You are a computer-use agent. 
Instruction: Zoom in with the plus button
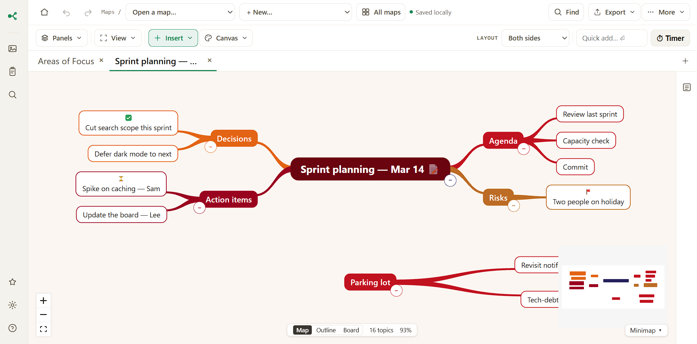[x=43, y=301]
